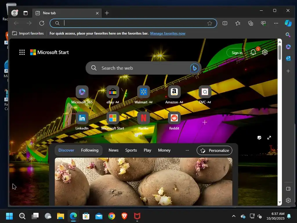Toggle split screen view

point(225,23)
